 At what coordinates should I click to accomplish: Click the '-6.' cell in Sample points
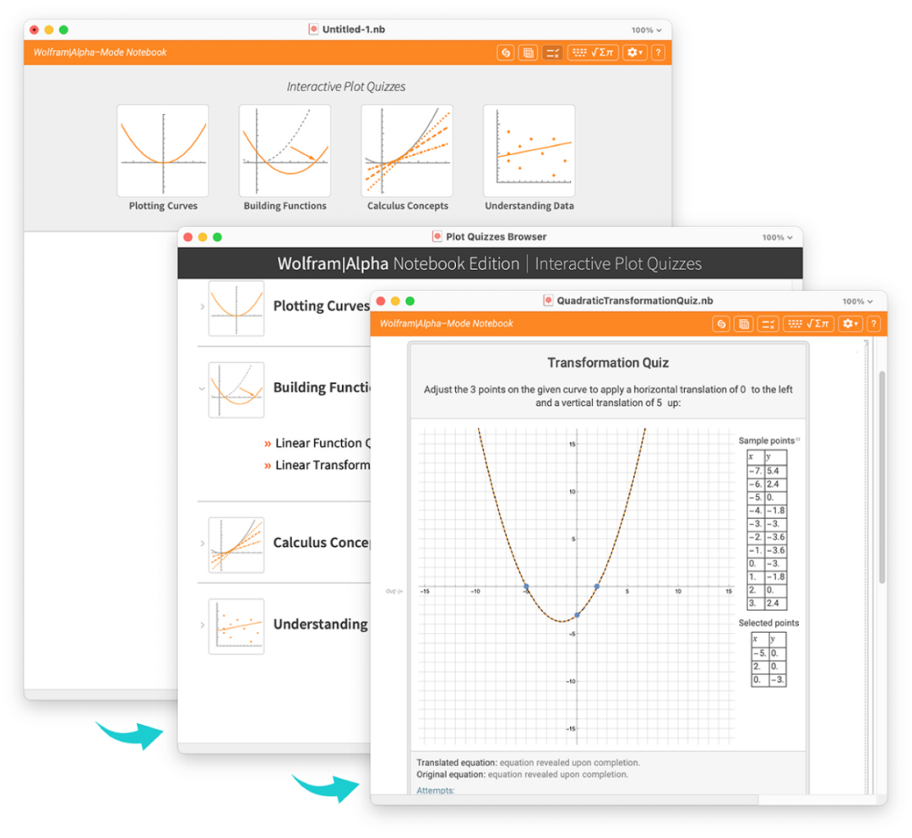coord(756,484)
